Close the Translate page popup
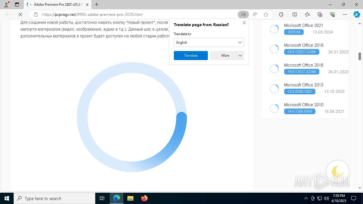363x204 pixels. coord(244,23)
